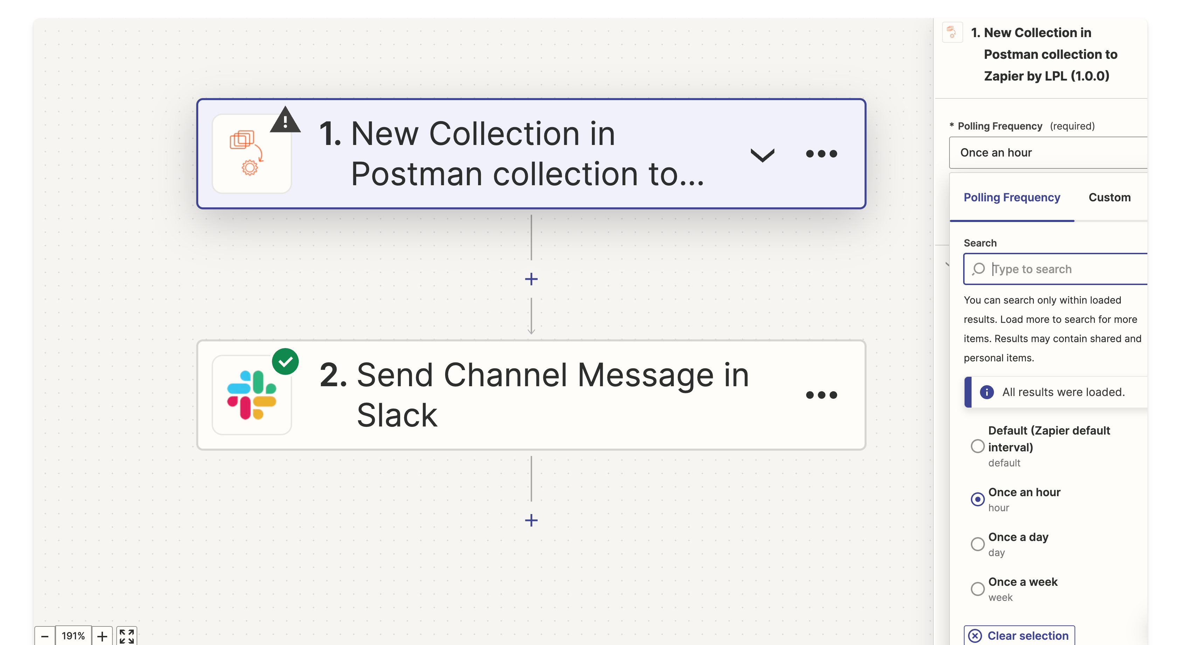The height and width of the screenshot is (645, 1181).
Task: Click the Slack app icon in step 2
Action: pyautogui.click(x=251, y=395)
